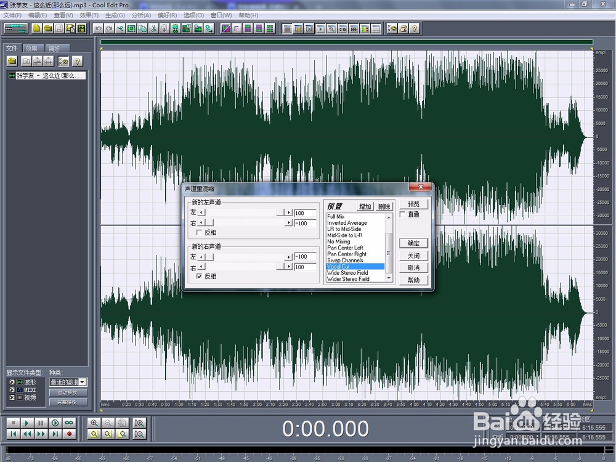
Task: Click preset list scroll-down arrow
Action: click(389, 278)
